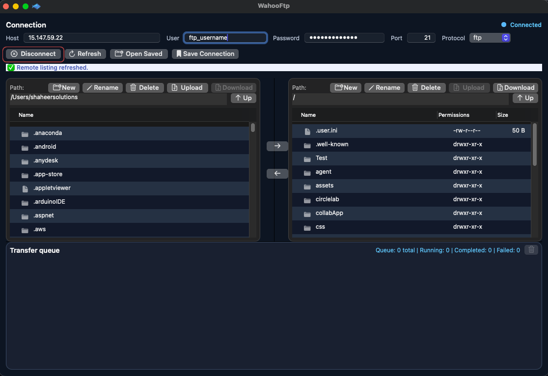Click the .anaconda folder icon

tap(25, 134)
